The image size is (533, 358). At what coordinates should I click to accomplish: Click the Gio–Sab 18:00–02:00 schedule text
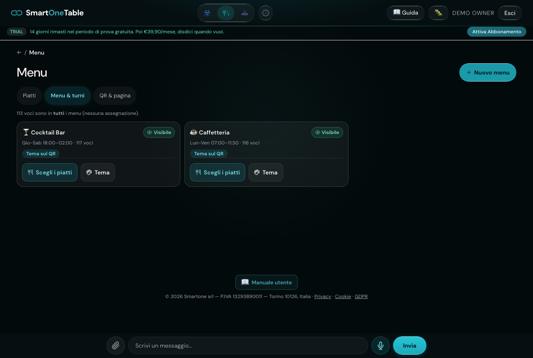[47, 143]
